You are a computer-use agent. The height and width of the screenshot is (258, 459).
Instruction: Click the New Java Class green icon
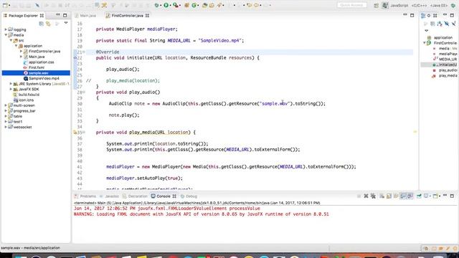tap(194, 5)
